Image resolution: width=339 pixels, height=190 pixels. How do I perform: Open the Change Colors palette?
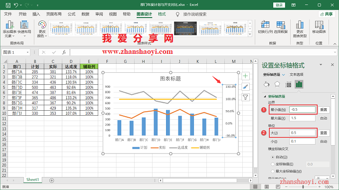[x=42, y=29]
